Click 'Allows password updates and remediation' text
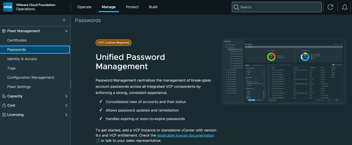The image size is (352, 145). [x=142, y=111]
